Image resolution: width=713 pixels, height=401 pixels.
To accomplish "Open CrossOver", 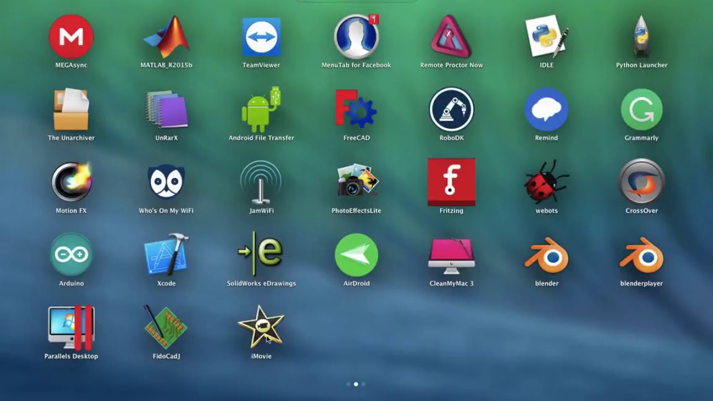I will (642, 182).
